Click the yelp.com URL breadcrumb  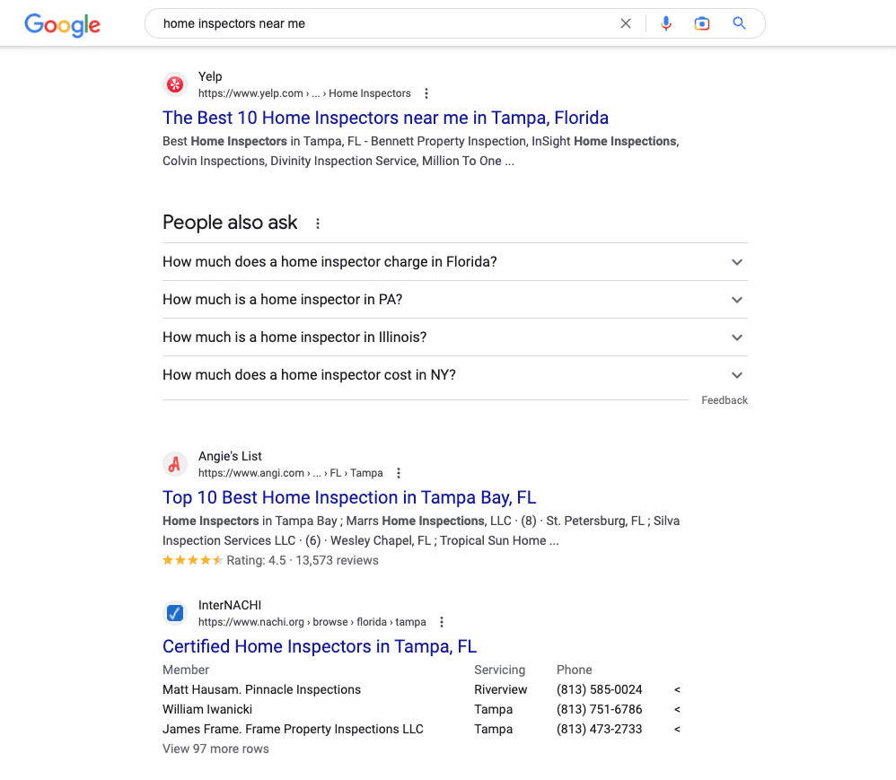tap(304, 93)
